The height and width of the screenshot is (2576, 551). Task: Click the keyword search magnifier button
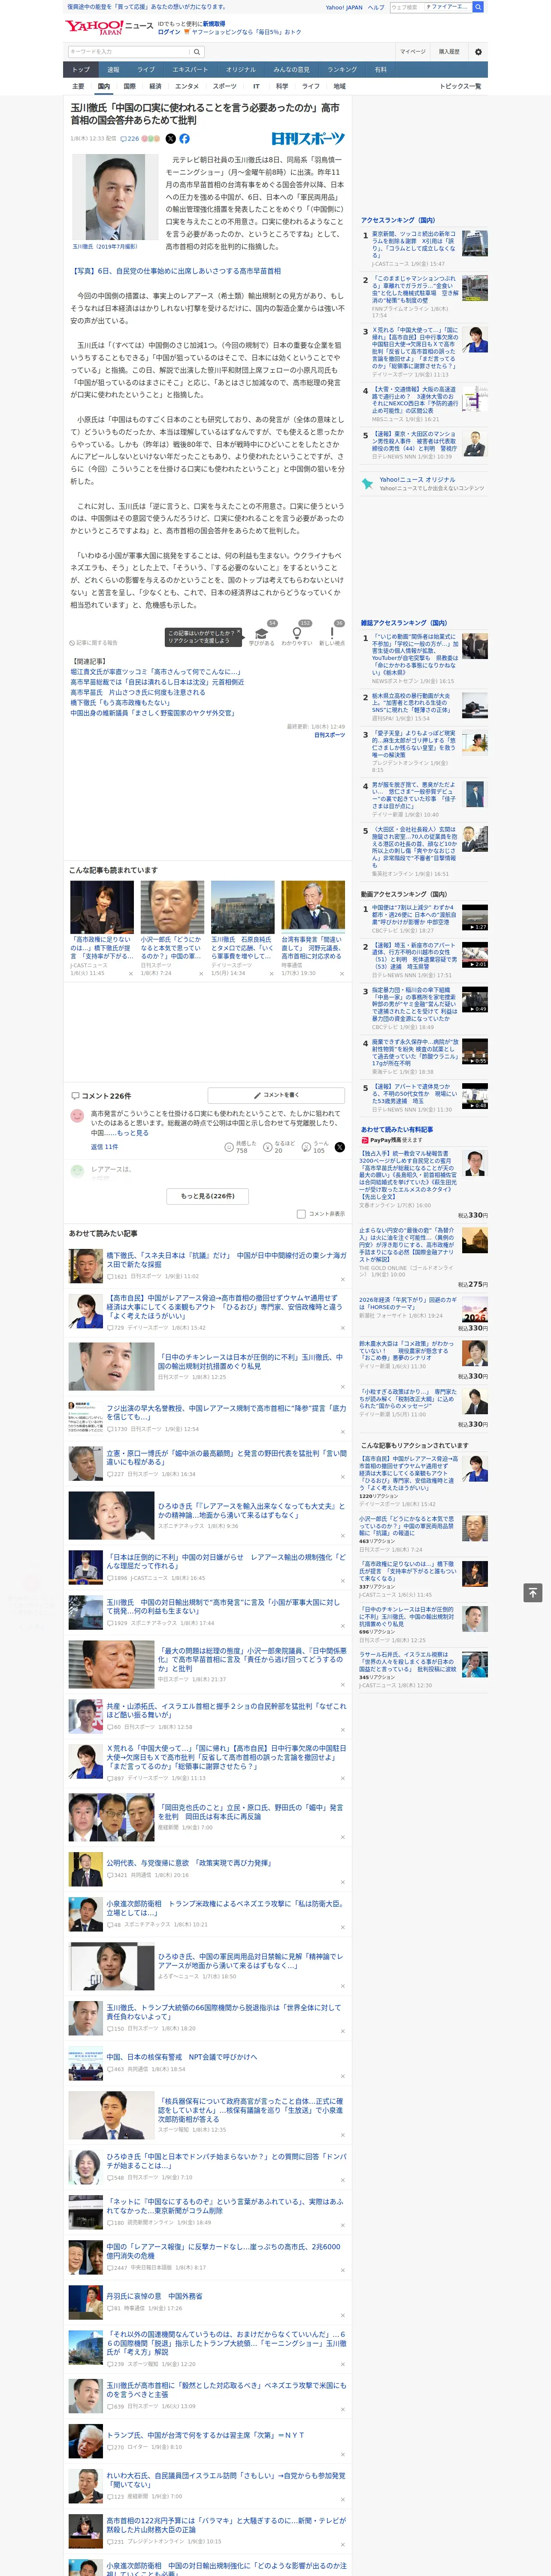pos(197,52)
